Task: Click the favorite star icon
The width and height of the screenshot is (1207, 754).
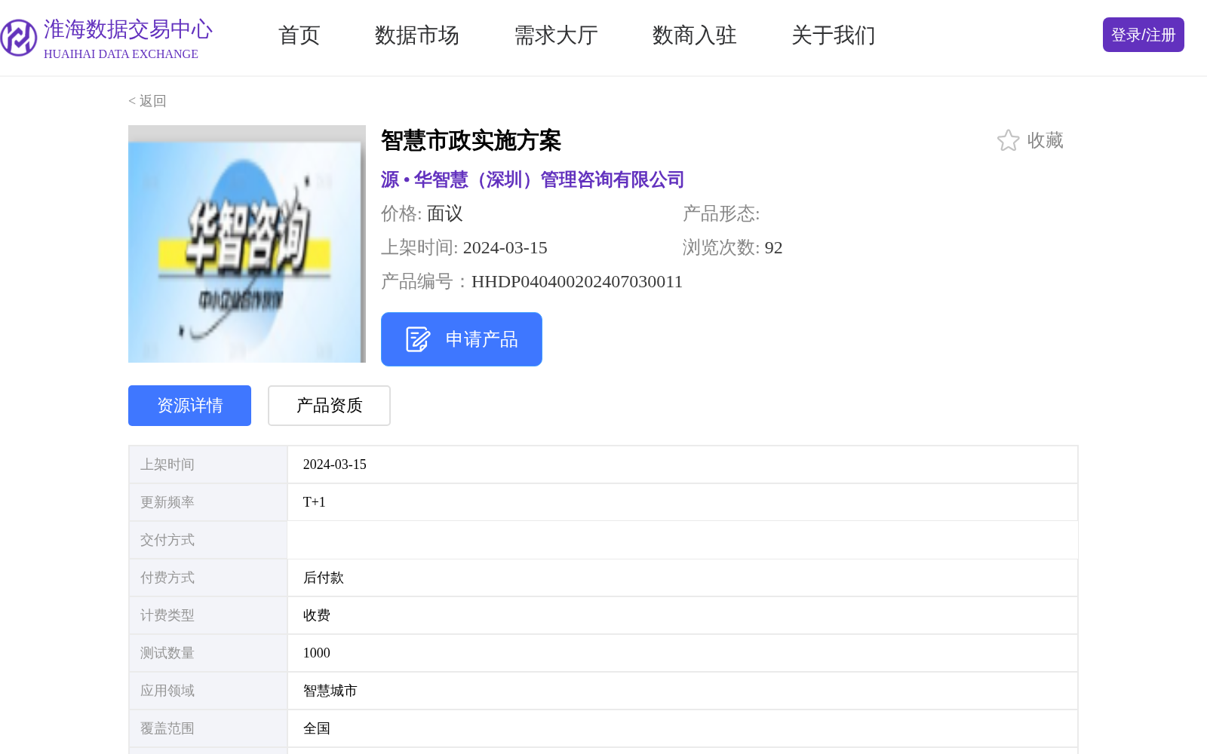Action: (1008, 140)
